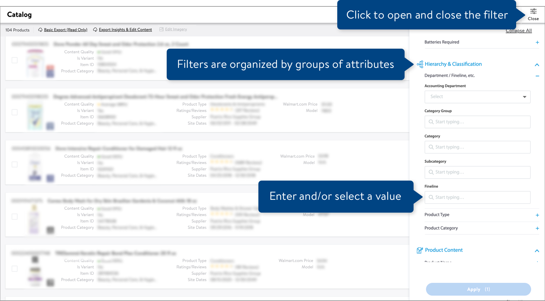
Task: Click the Catalog page title
Action: [x=19, y=15]
